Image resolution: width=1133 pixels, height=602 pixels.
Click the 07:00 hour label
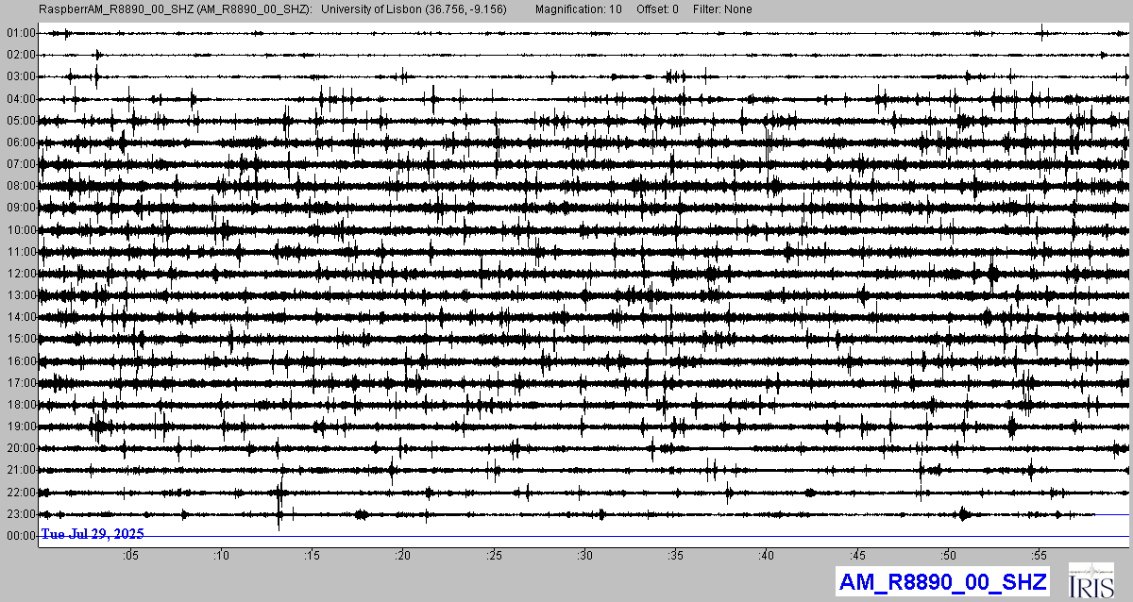pos(20,164)
